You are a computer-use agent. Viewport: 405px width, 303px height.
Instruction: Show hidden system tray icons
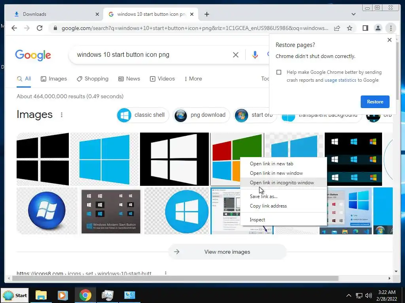coord(348,295)
